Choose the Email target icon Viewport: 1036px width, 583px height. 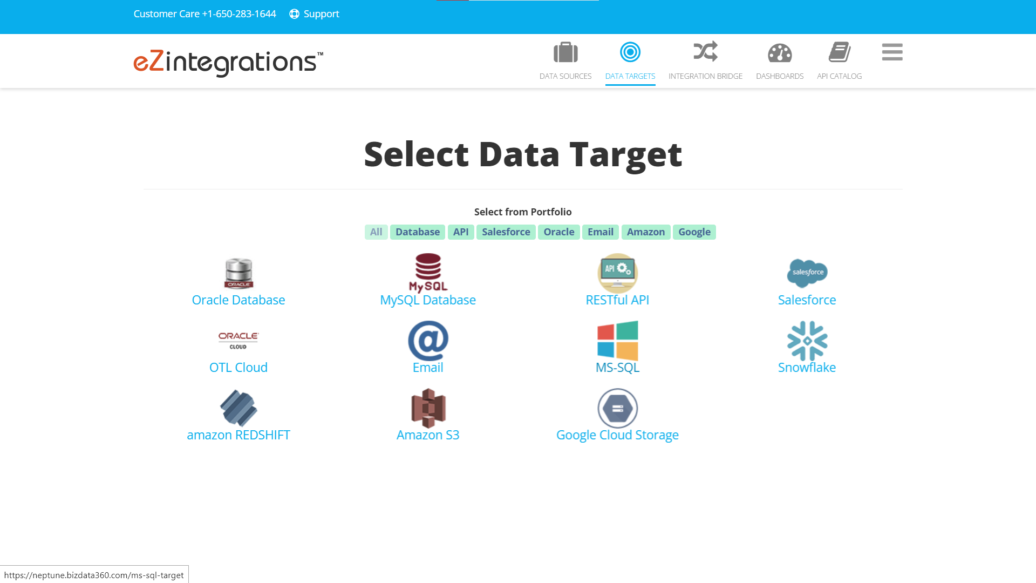click(x=427, y=341)
